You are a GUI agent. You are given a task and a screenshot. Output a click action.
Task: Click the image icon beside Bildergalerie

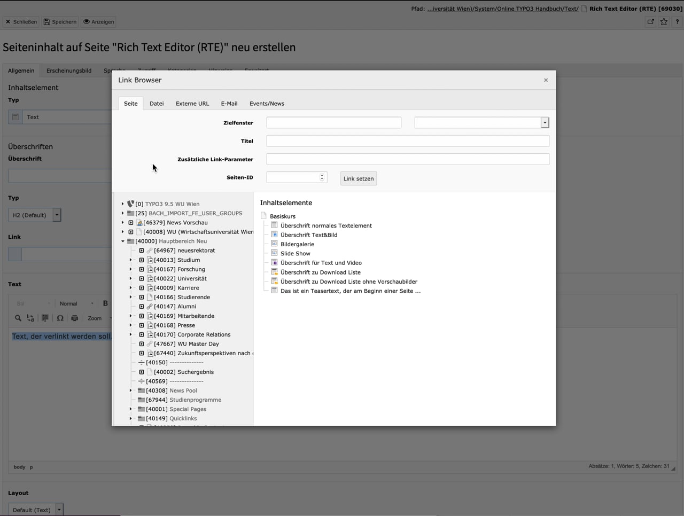(x=274, y=244)
